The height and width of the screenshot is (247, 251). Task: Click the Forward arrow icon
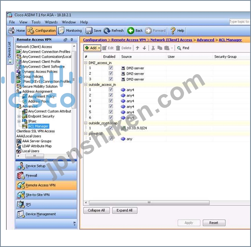[x=148, y=31]
